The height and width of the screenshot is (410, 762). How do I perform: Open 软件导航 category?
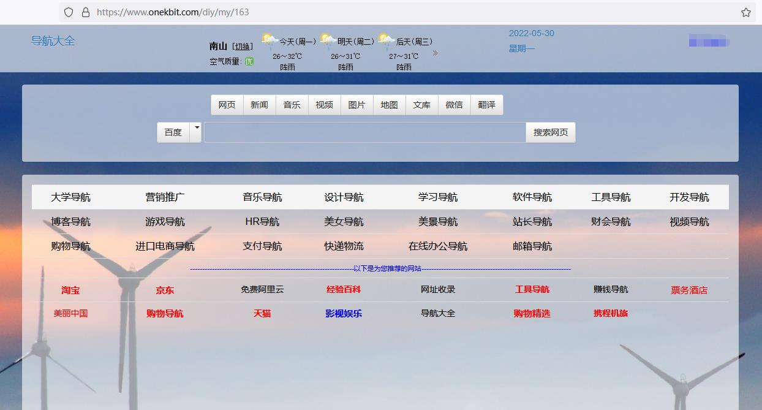pos(532,197)
